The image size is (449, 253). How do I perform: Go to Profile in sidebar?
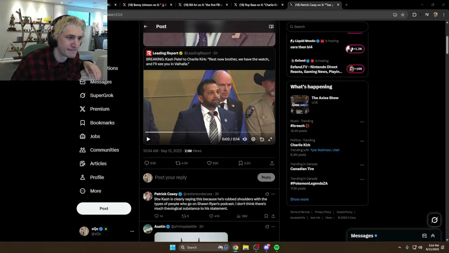click(x=92, y=177)
